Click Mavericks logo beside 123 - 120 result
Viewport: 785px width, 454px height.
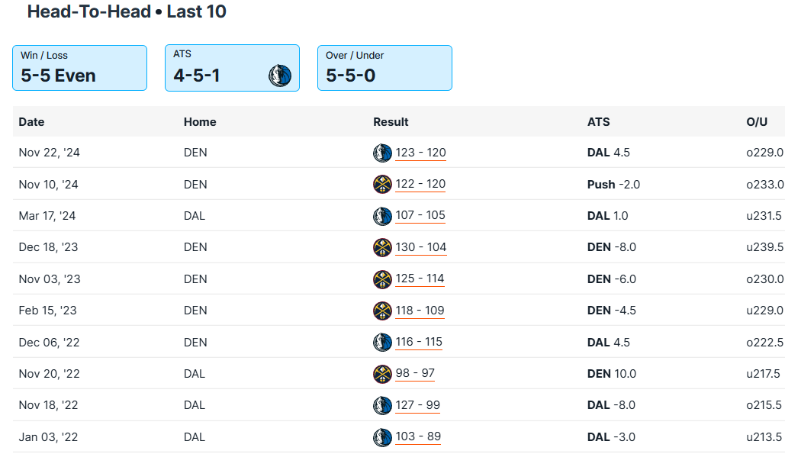382,153
